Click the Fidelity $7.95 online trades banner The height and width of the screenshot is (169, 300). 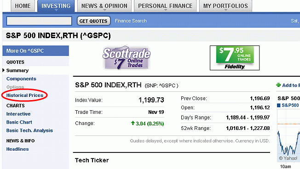pyautogui.click(x=235, y=58)
